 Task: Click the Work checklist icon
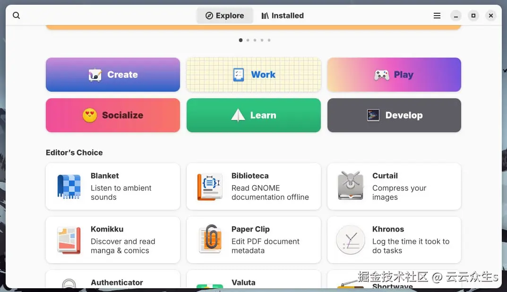point(239,75)
